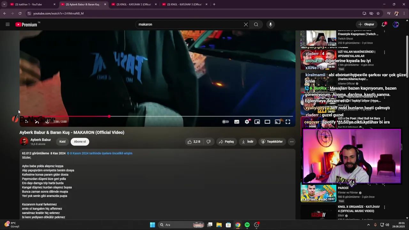Open Spotify from the taskbar

[247, 225]
